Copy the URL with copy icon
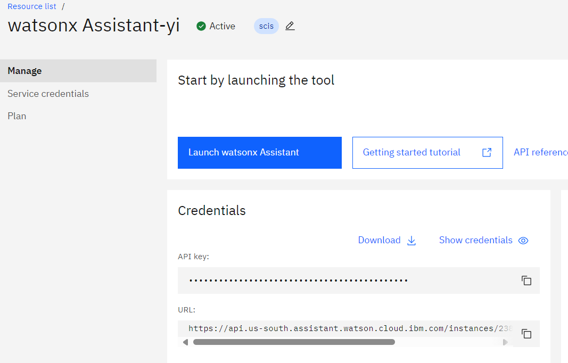This screenshot has height=363, width=568. tap(526, 334)
